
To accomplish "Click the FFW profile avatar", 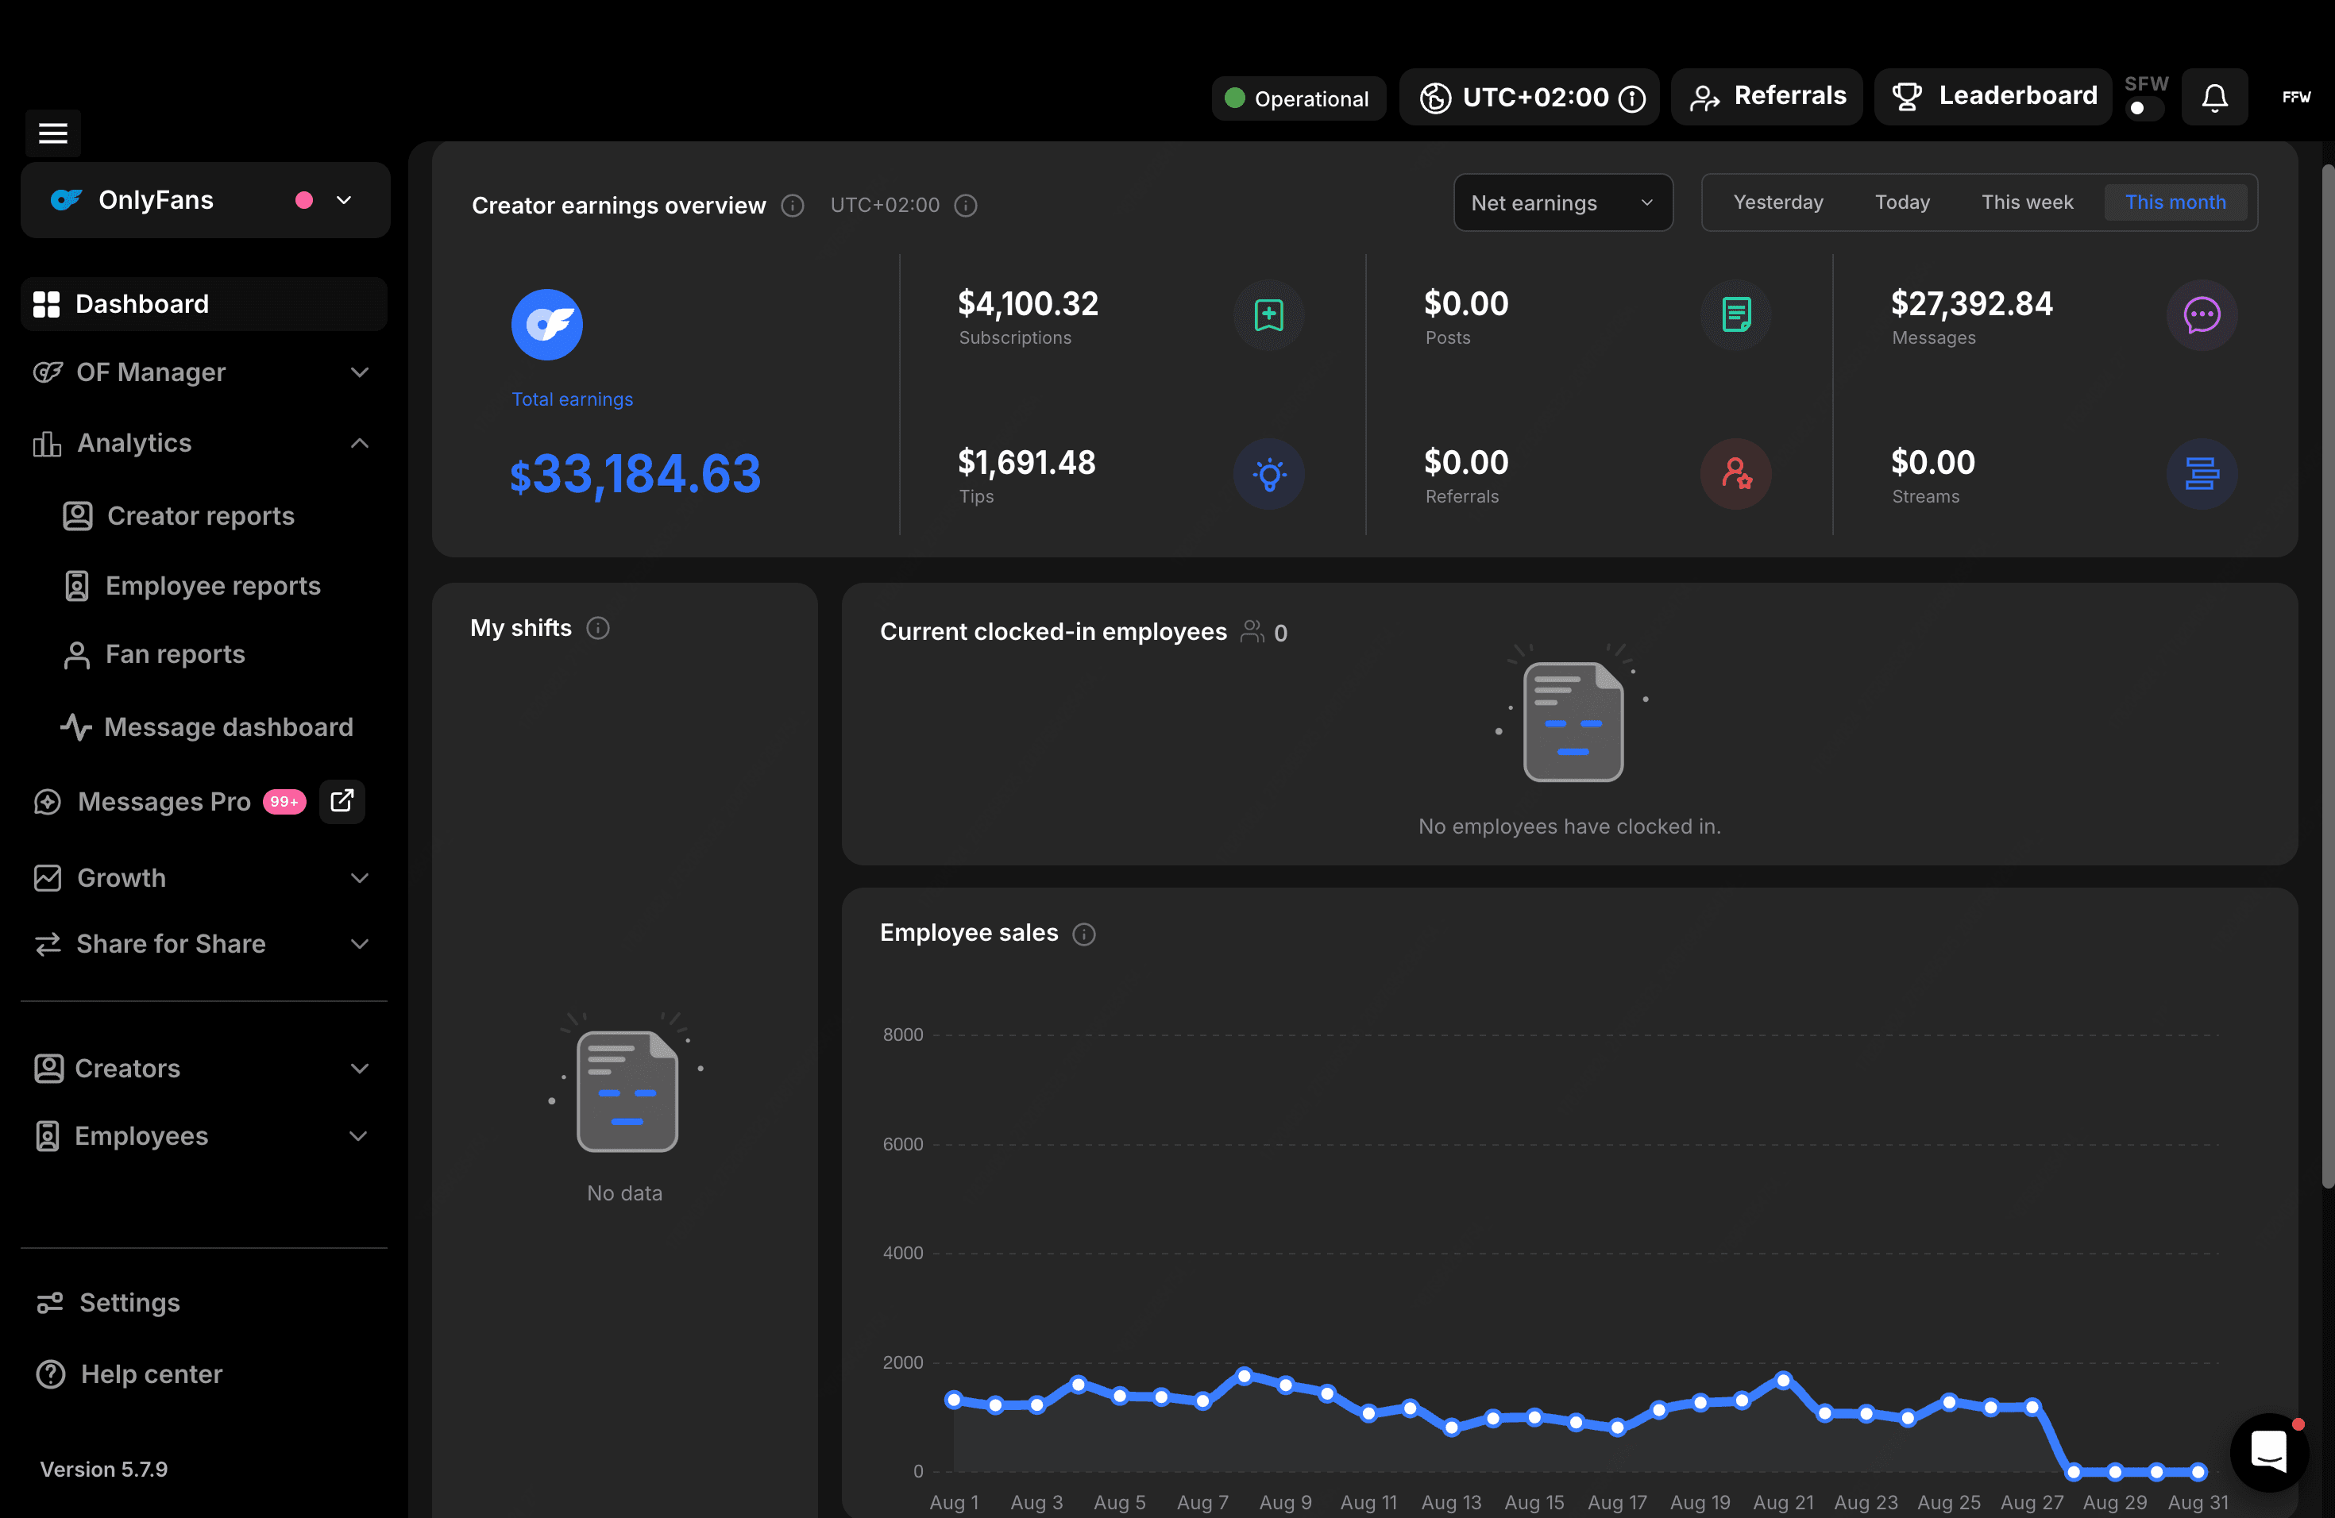I will coord(2296,97).
